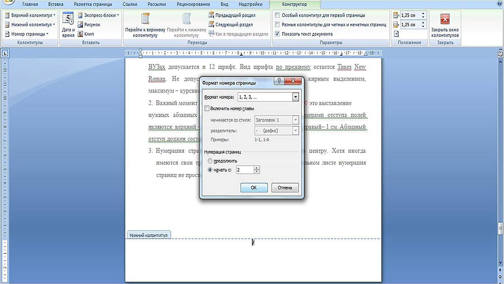Confirm dialog with OK button
504x284 pixels.
[x=254, y=187]
